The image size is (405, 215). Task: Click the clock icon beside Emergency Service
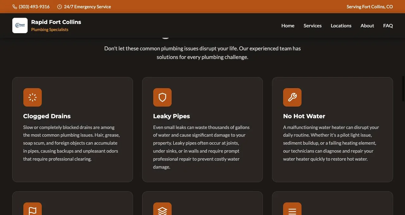[59, 7]
